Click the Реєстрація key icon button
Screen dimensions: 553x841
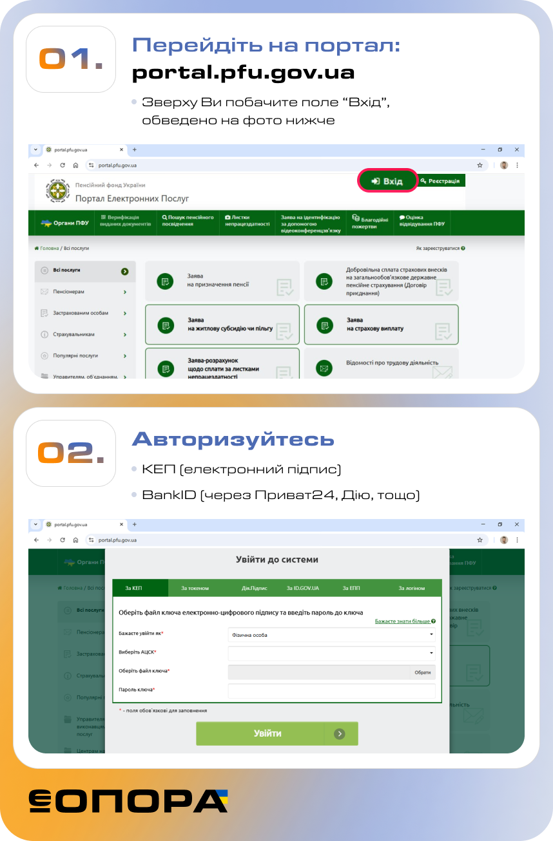click(441, 181)
